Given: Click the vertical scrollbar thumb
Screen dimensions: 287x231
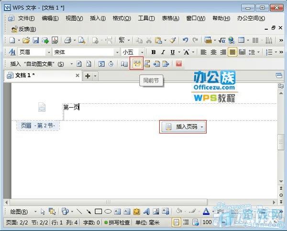Looking at the screenshot, I should click(281, 142).
